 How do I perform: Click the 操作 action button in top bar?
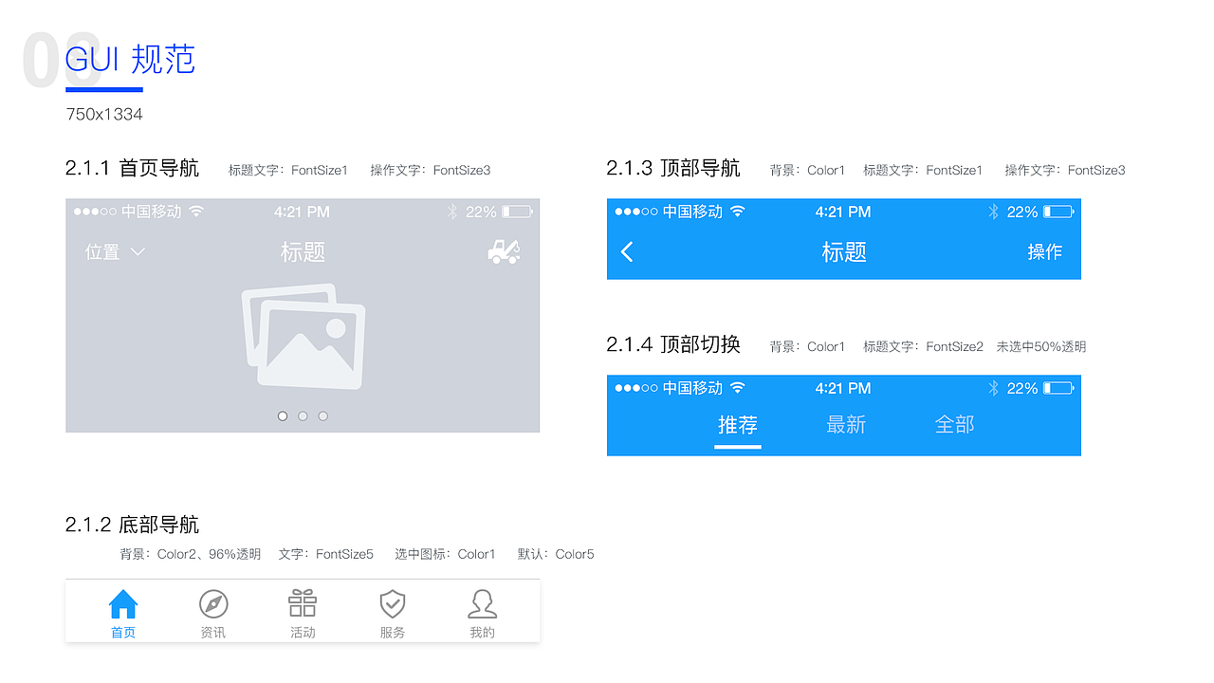[x=1045, y=252]
